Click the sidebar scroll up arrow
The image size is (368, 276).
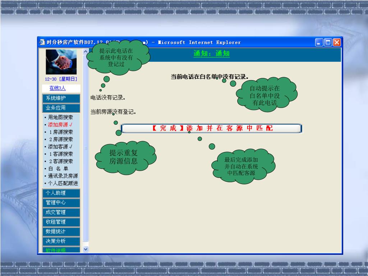(x=86, y=51)
